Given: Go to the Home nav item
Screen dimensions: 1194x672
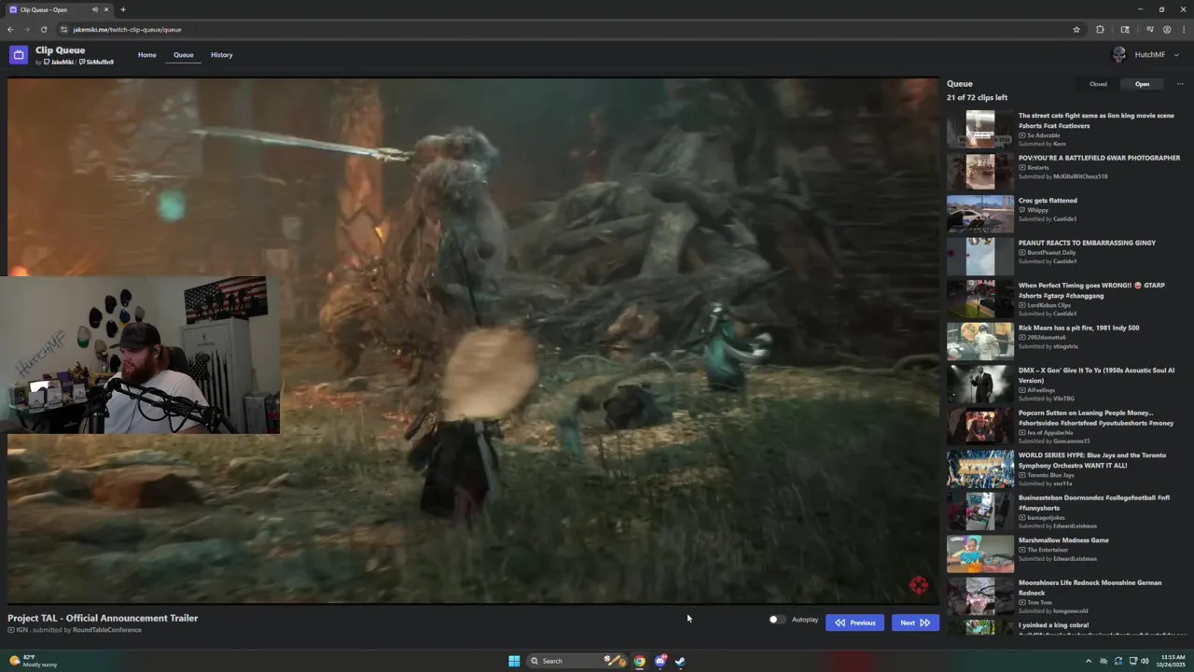Looking at the screenshot, I should tap(147, 55).
